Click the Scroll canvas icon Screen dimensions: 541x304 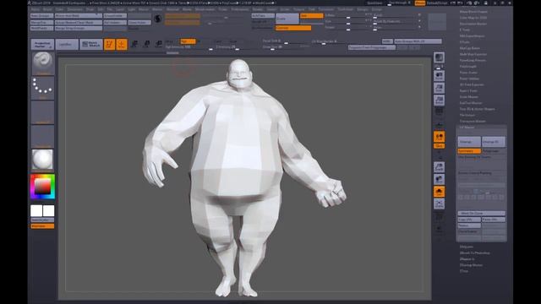coord(439,76)
